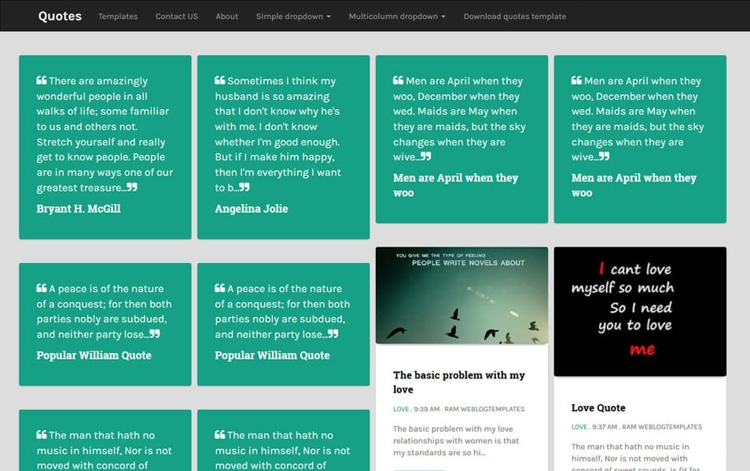Click the quote icon on The man that hath no music card
Viewport: 750px width, 471px height.
(42, 434)
